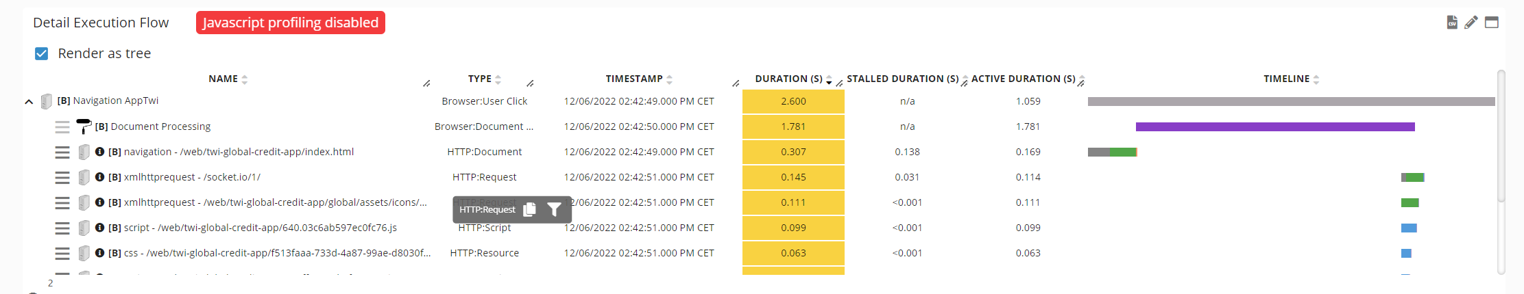Click the pencil edit icon
The height and width of the screenshot is (294, 1524).
click(x=1471, y=23)
